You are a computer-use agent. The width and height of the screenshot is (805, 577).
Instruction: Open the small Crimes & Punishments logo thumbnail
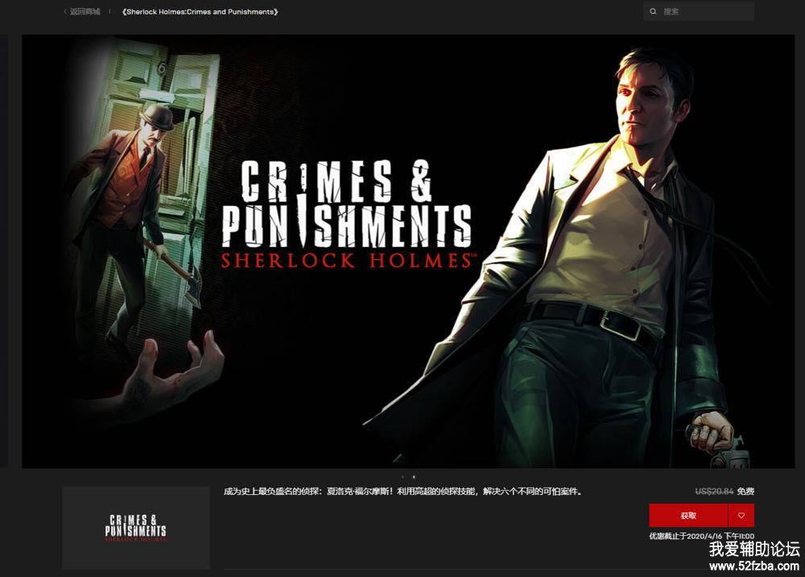pos(136,528)
